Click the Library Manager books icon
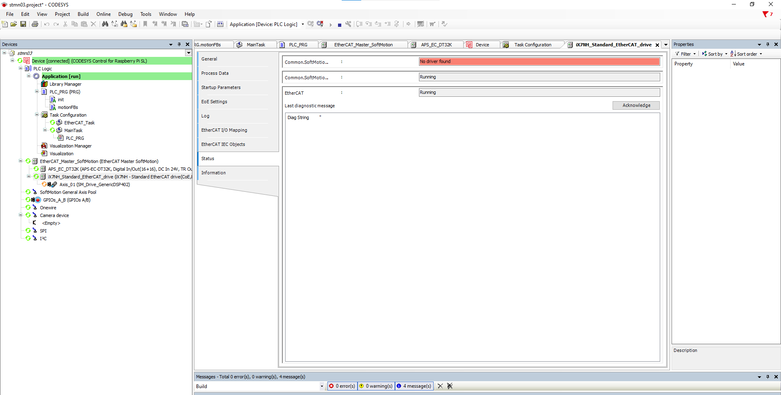 point(44,84)
